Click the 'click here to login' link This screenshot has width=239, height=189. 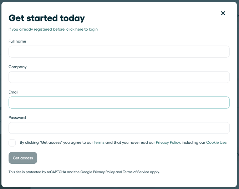(82, 29)
